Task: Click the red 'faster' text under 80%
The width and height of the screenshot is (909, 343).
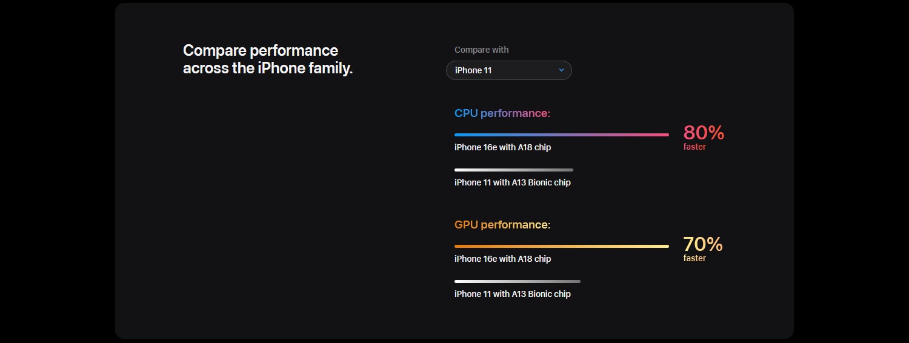Action: click(x=694, y=147)
